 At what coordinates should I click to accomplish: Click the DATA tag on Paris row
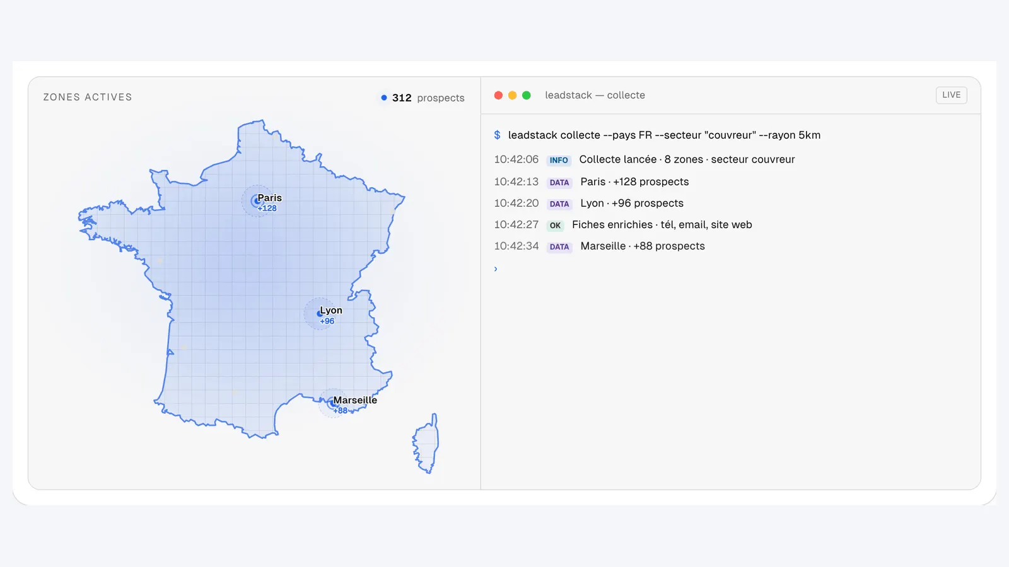[559, 182]
